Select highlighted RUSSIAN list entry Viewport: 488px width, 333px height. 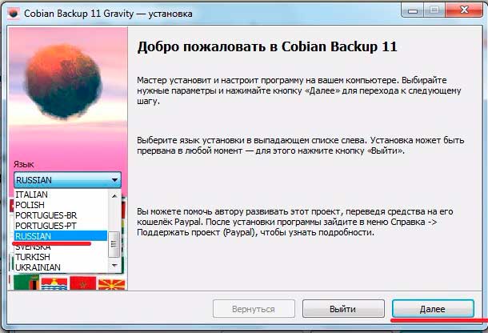(x=61, y=236)
